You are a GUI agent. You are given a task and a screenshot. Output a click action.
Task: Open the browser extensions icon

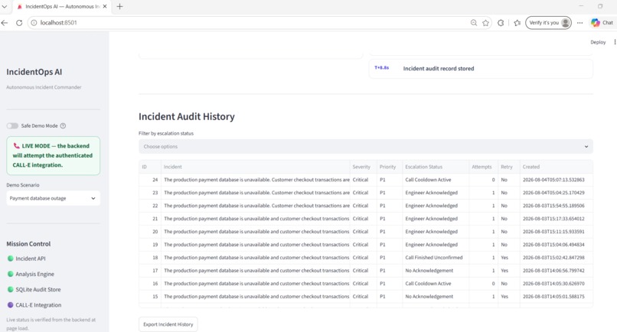(501, 23)
